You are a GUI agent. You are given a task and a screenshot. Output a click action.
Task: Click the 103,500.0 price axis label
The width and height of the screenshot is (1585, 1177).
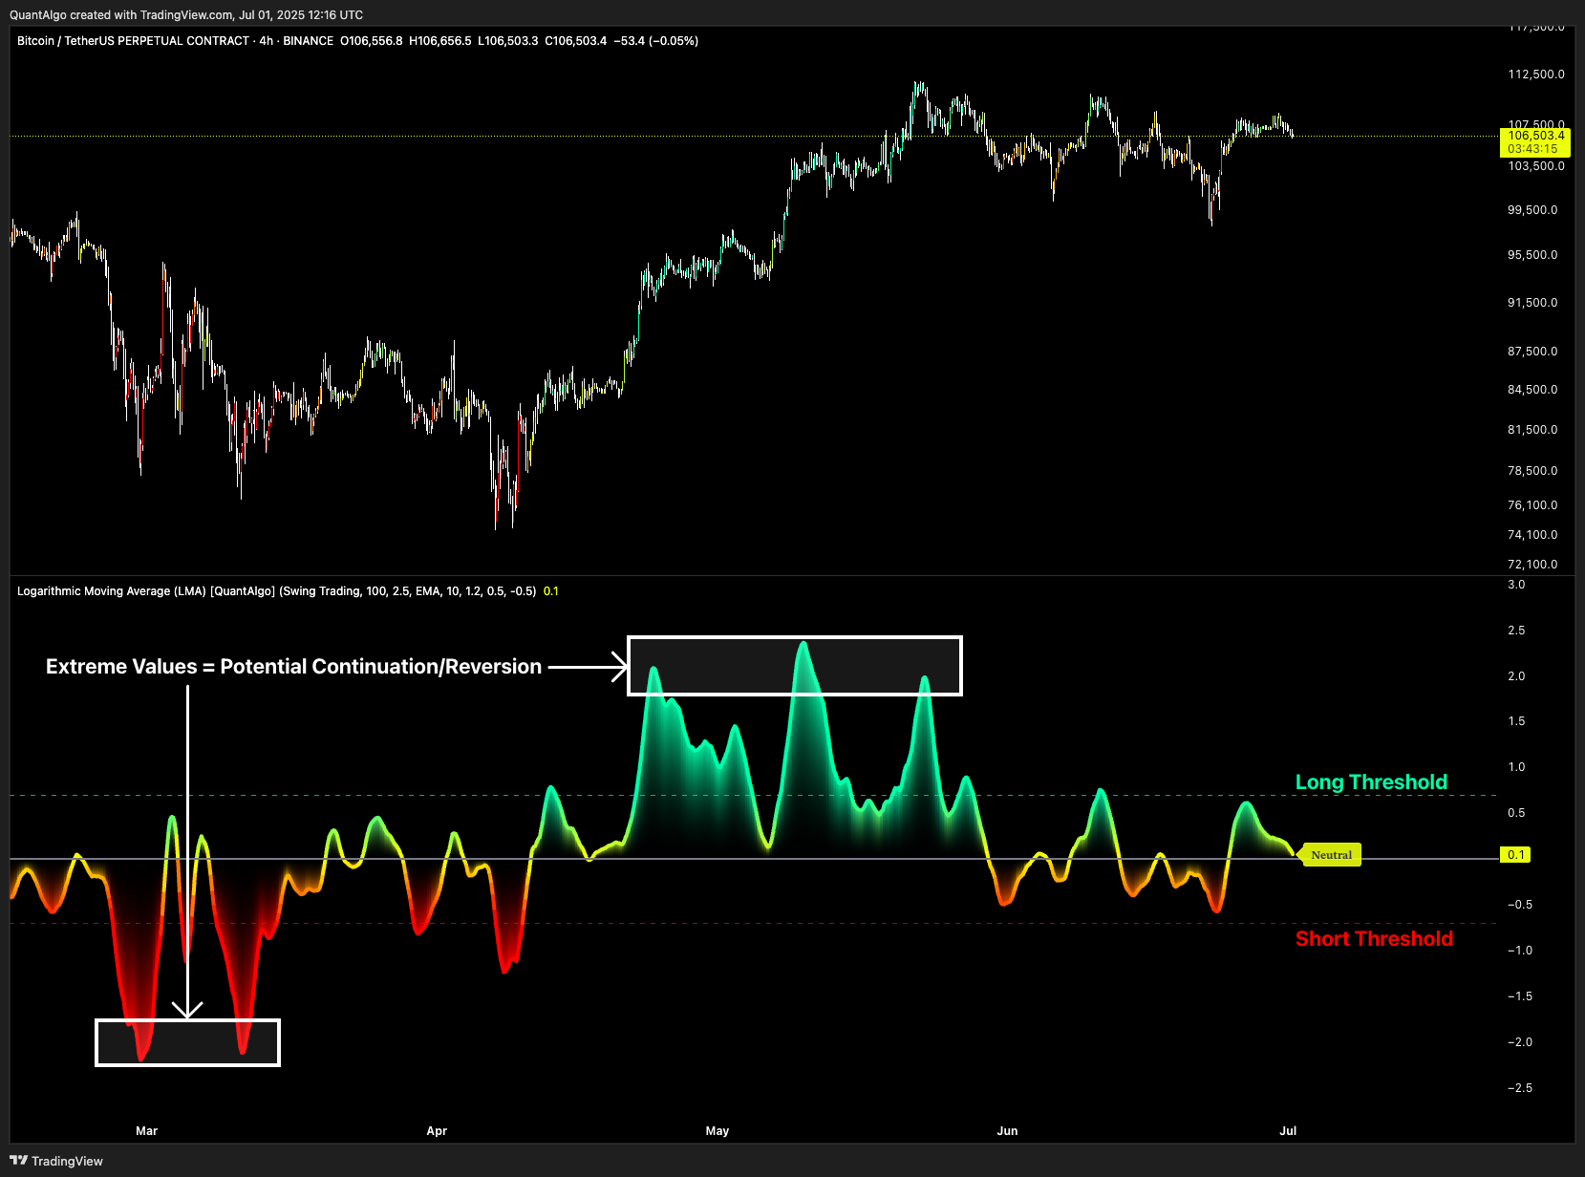click(1536, 166)
